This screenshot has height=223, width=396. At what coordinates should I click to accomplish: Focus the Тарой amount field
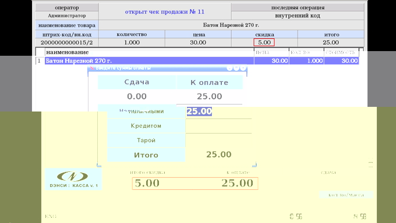point(219,140)
